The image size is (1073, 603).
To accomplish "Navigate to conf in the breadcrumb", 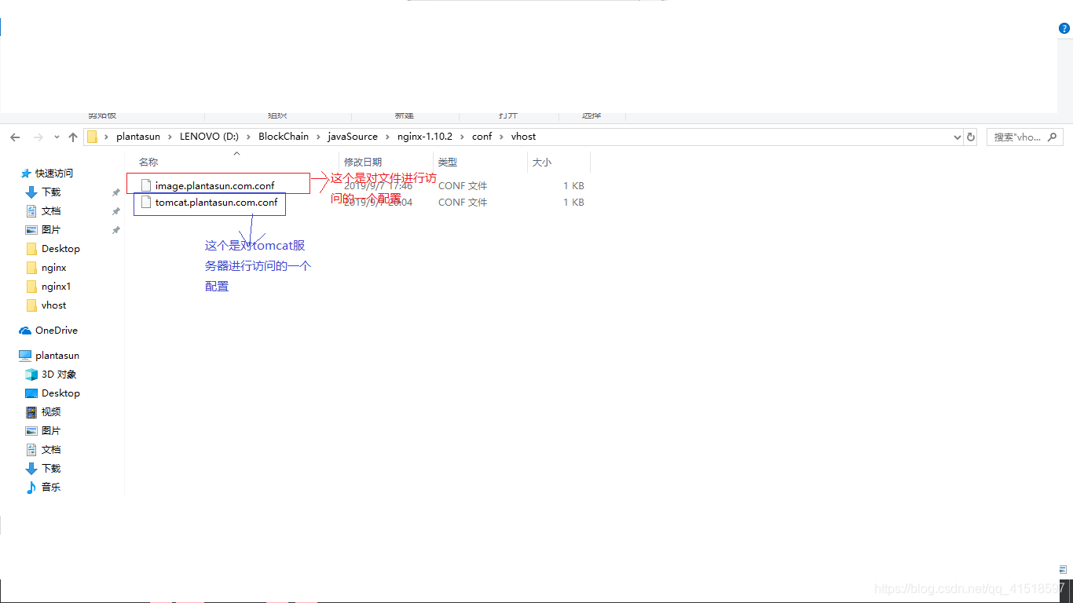I will pos(482,137).
